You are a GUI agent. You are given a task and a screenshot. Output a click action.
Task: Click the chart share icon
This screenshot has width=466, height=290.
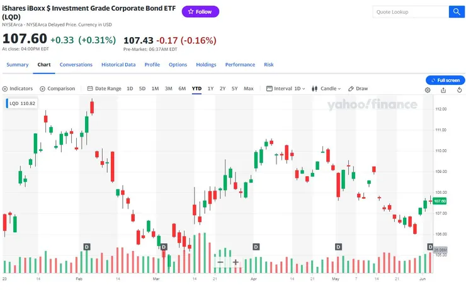(x=443, y=90)
